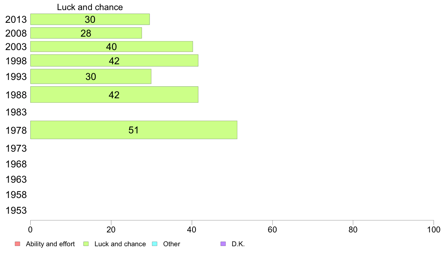Click the purple D.K. legend swatch
The width and height of the screenshot is (444, 275).
point(223,244)
